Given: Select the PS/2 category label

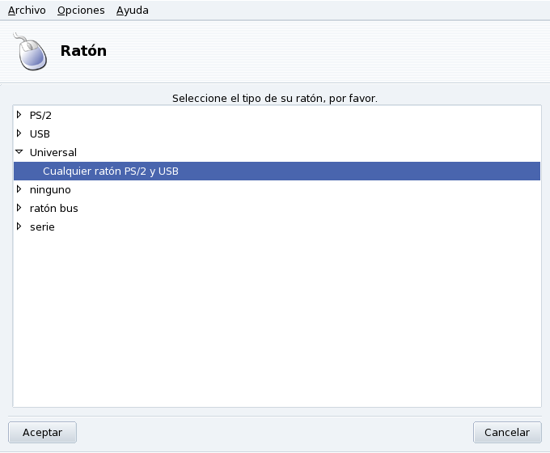Looking at the screenshot, I should [40, 115].
